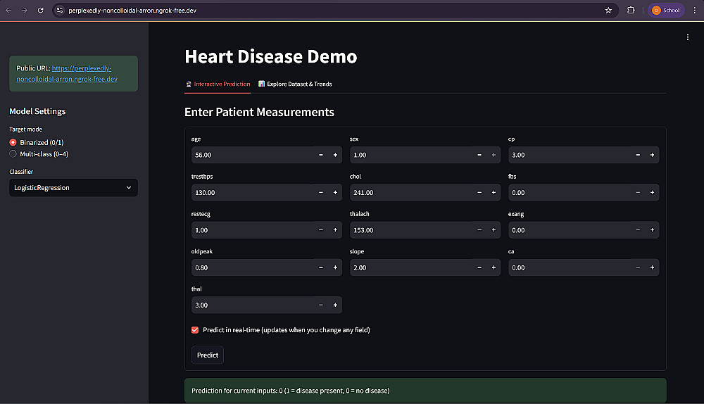Screen dimensions: 704x404
Task: Increase the cp value with plus
Action: [x=653, y=155]
